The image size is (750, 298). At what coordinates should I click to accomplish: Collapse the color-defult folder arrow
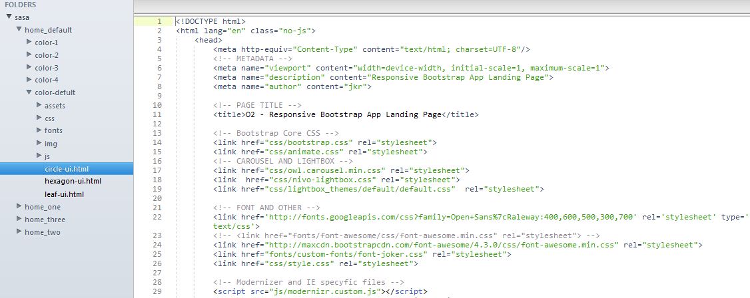(29, 92)
